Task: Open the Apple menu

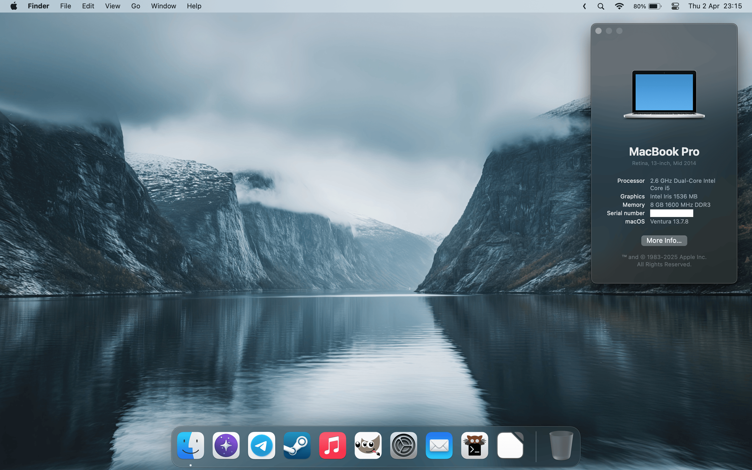Action: [x=14, y=6]
